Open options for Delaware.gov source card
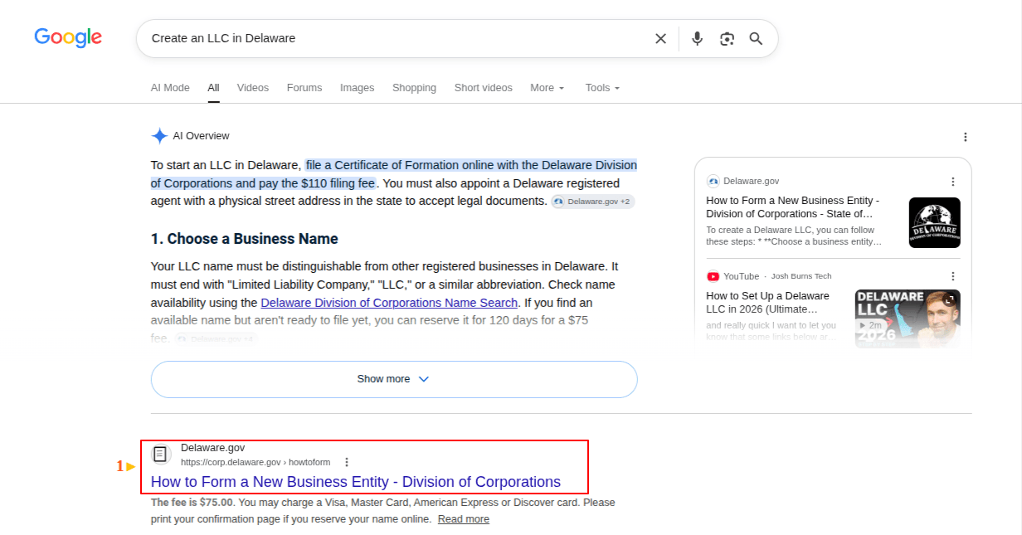 pos(952,182)
